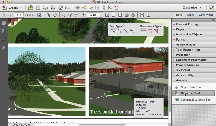Viewport: 216px width, 126px height.
Task: Click the email envelope icon
Action: [68, 8]
